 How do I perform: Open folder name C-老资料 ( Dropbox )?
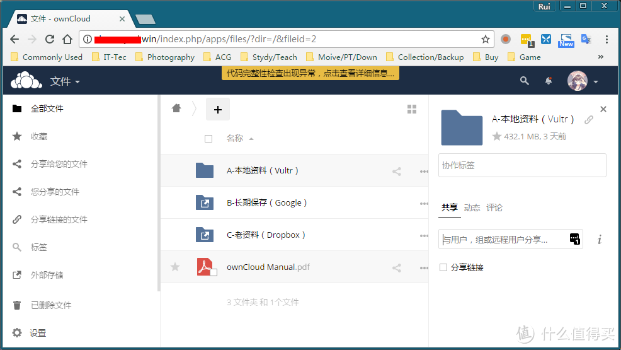coord(266,235)
